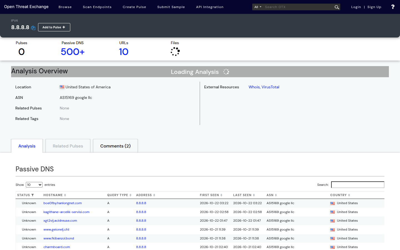Open hostname kagithane-arcelik-servisi.com
Viewport: 400px width, 250px height.
tap(66, 212)
